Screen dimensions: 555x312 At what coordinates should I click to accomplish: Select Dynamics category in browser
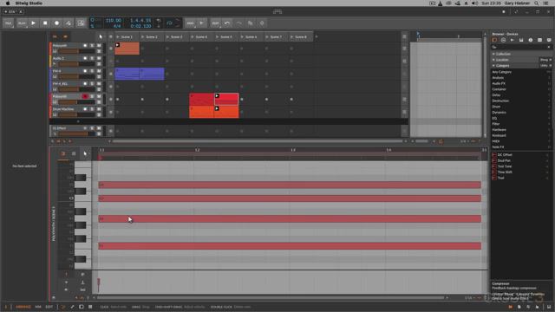click(499, 112)
